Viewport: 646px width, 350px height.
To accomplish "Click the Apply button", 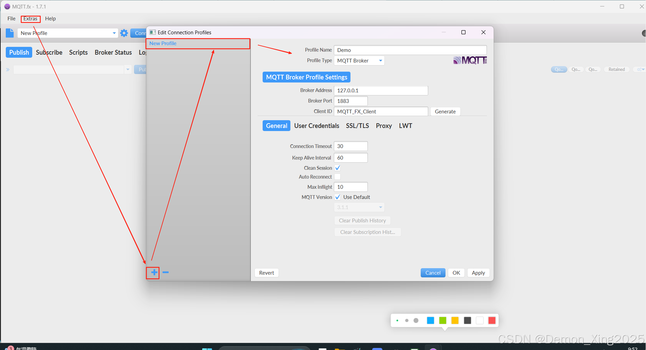I will [478, 273].
